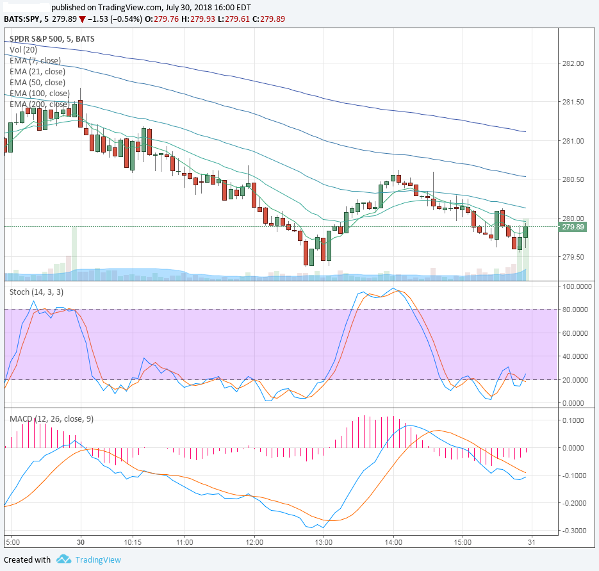Click the 12:00 time axis label
The width and height of the screenshot is (599, 571).
pos(254,542)
